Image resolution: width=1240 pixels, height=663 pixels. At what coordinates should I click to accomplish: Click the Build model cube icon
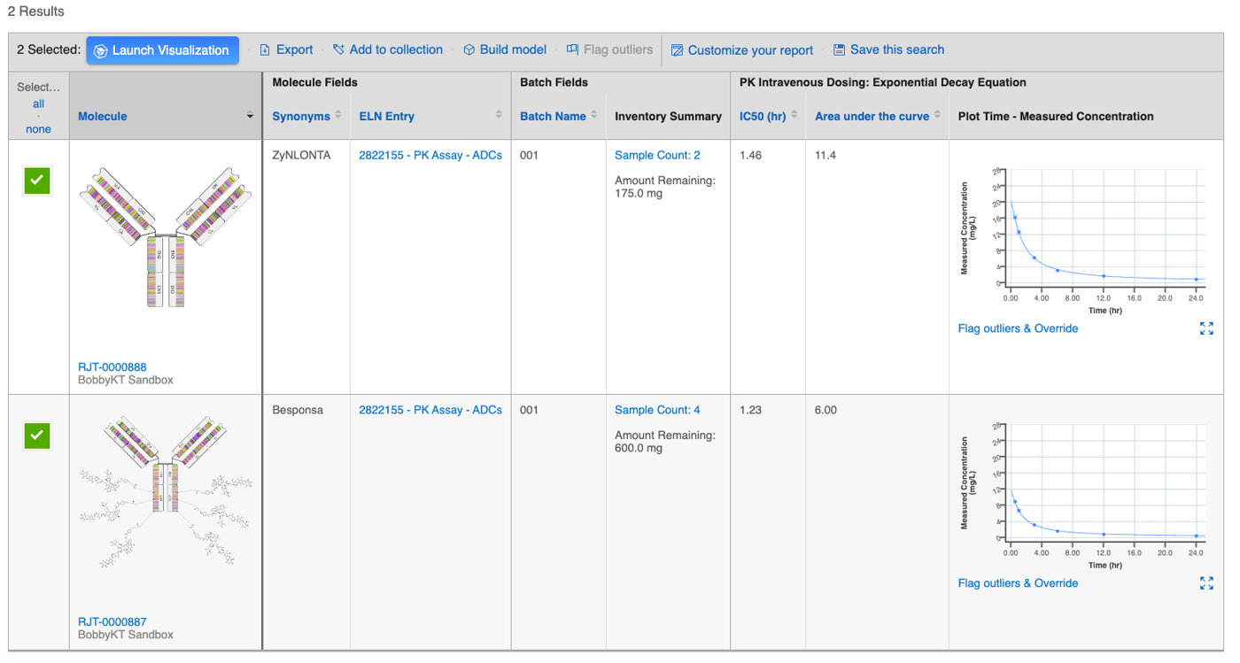tap(469, 50)
